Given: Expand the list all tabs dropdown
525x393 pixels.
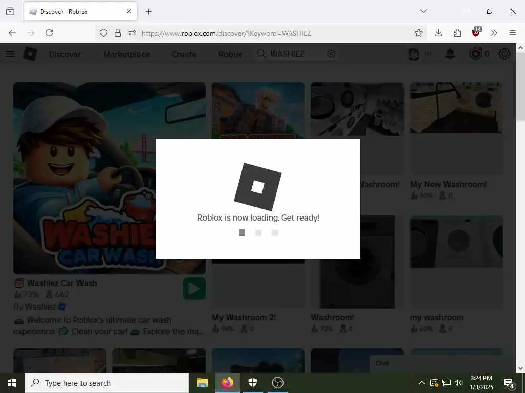Looking at the screenshot, I should [423, 11].
